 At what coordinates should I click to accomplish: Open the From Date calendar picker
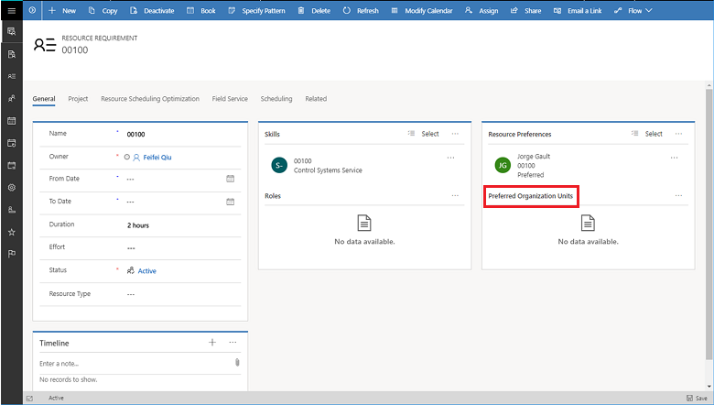[230, 178]
